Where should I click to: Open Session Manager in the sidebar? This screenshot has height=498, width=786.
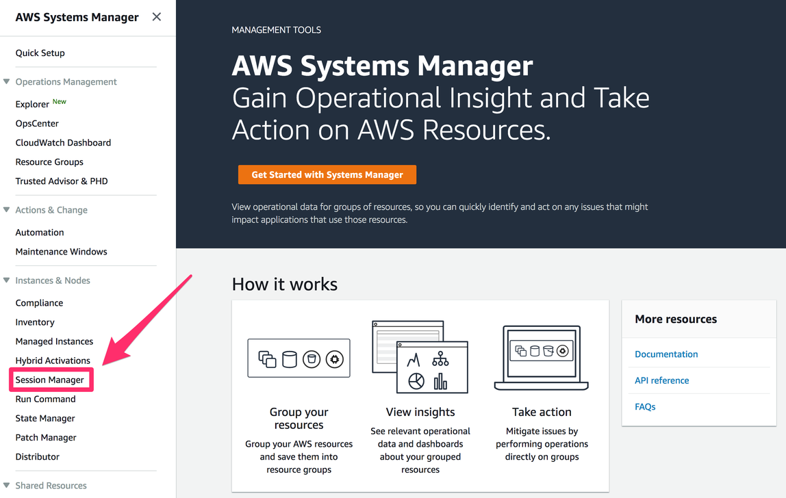(50, 380)
